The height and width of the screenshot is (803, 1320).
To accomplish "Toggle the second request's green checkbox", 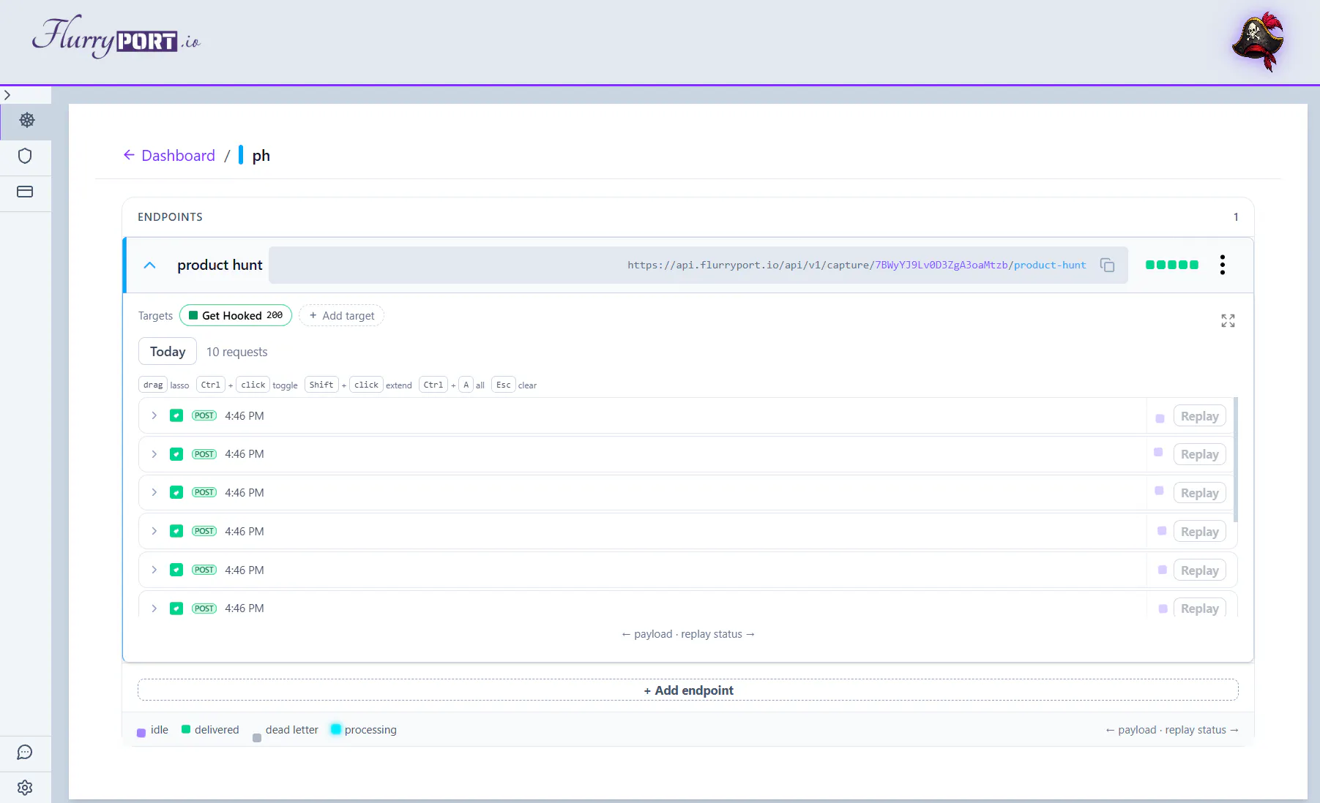I will coord(176,454).
